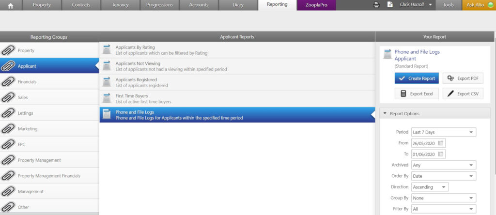This screenshot has height=215, width=496.
Task: Go to the Home icon tab
Action: (11, 5)
